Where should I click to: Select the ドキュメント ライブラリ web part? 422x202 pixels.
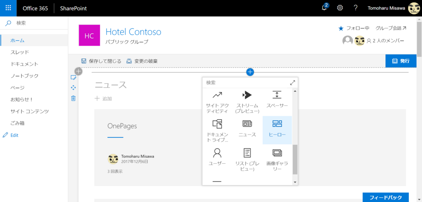click(x=217, y=130)
